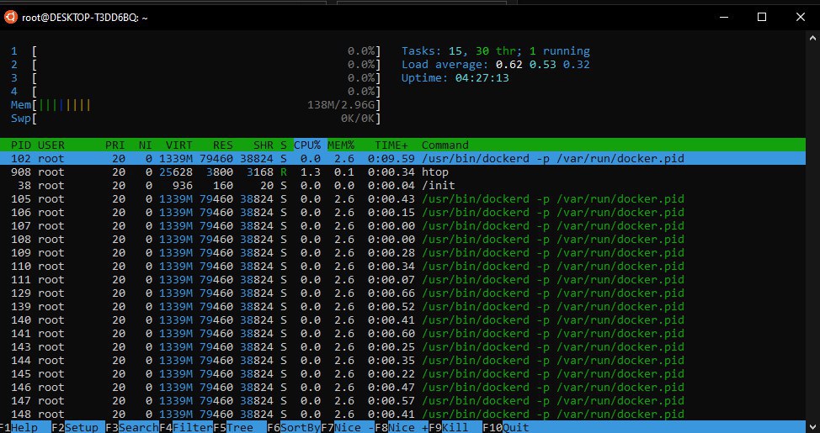Open the F6 SortBy menu
This screenshot has height=433, width=820.
tap(293, 427)
